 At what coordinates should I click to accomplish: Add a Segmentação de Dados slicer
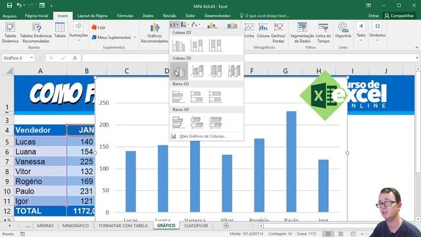tap(302, 33)
